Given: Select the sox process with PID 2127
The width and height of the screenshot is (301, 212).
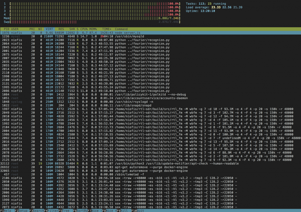Looking at the screenshot, I should 150,204.
